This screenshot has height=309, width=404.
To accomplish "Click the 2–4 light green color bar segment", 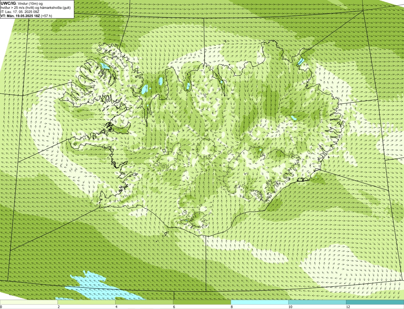I will click(x=87, y=302).
